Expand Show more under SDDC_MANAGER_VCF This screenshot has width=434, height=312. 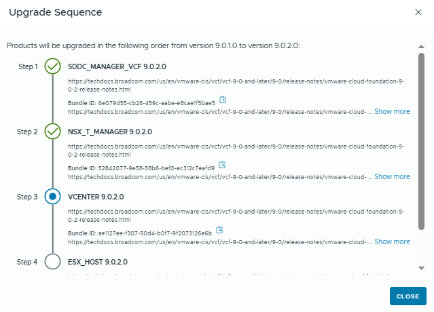click(x=392, y=111)
